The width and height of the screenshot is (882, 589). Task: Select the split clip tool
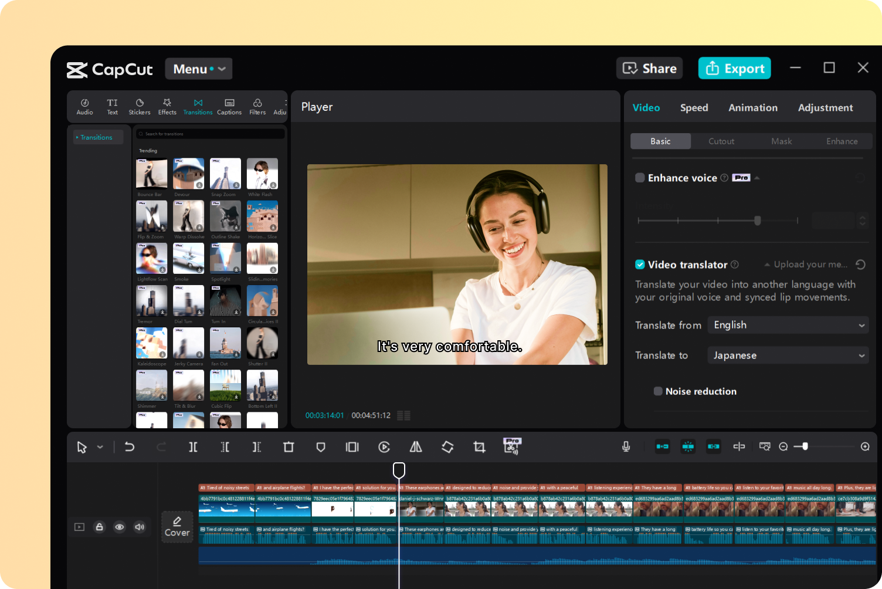(x=193, y=447)
